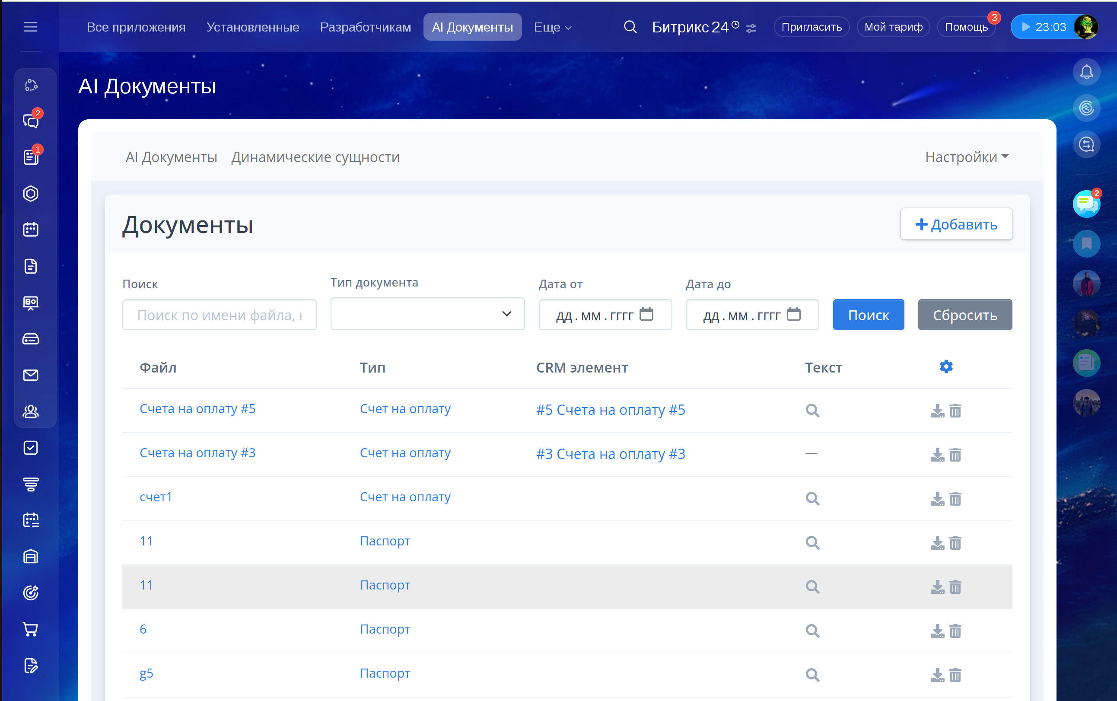Expand the 'Тип документа' dropdown
The image size is (1117, 701).
(x=427, y=314)
